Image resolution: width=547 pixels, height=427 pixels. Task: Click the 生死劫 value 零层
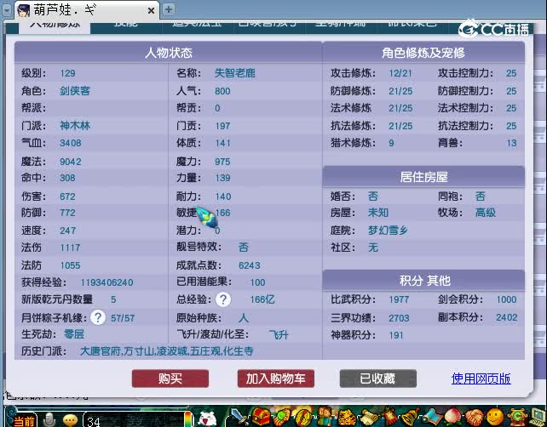tap(73, 334)
